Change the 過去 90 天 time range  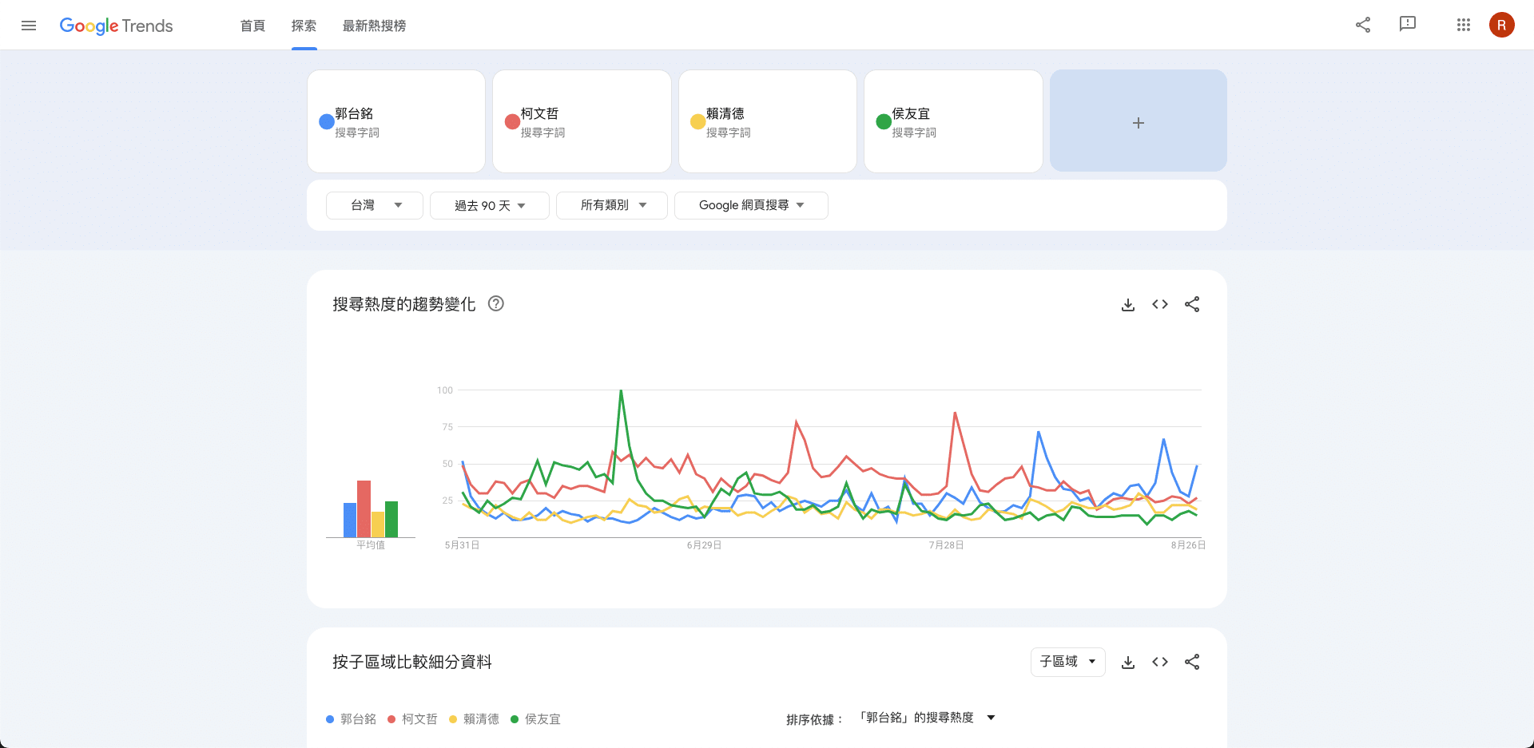(x=489, y=205)
